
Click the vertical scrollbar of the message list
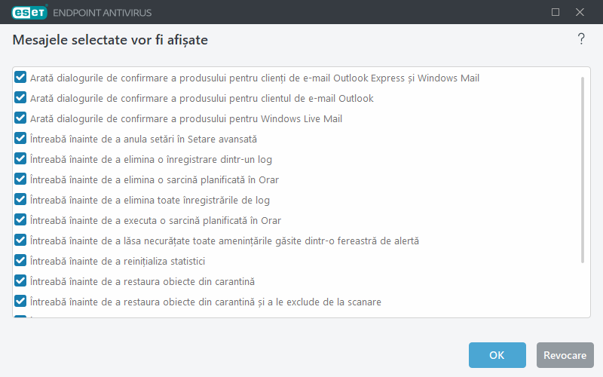[583, 170]
